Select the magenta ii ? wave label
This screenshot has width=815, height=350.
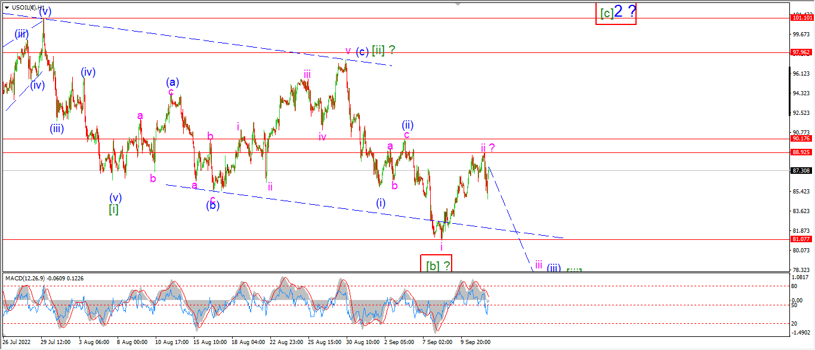coord(489,147)
